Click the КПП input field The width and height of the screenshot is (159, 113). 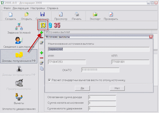(130, 62)
